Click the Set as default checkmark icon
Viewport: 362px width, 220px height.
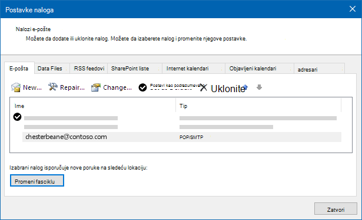[142, 87]
